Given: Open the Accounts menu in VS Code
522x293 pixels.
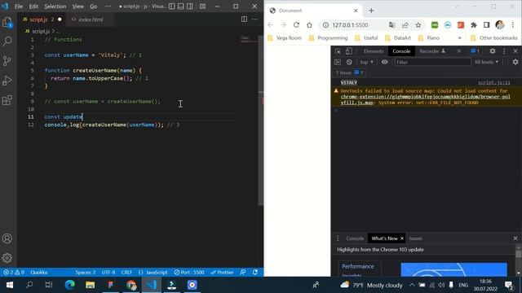Looking at the screenshot, I should pos(7,238).
